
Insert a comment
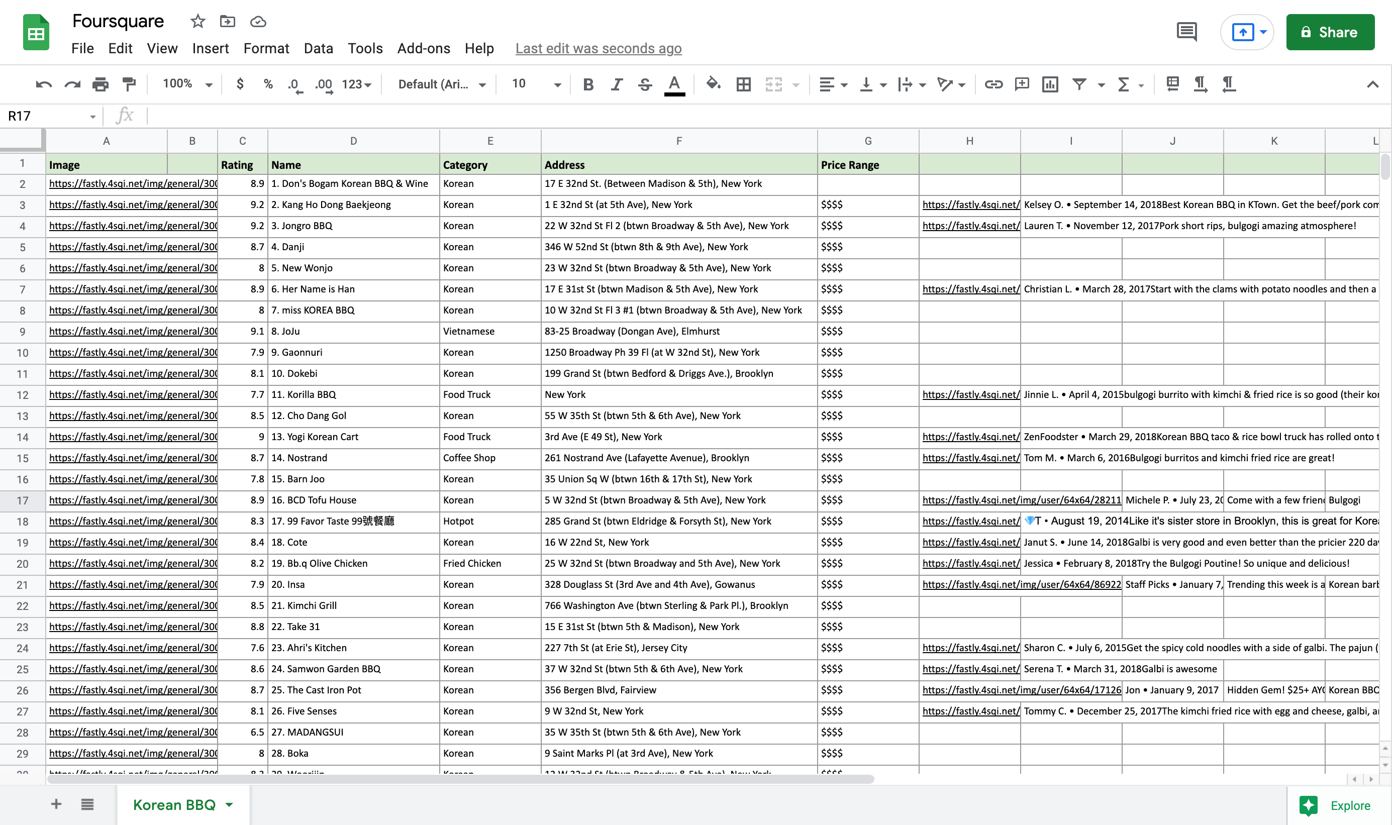(x=1022, y=84)
